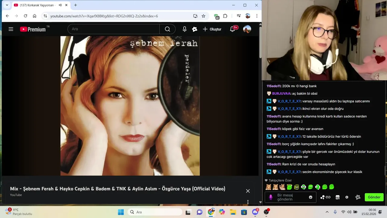Viewport: 387px width, 218px height.
Task: Bookmark this page with star icon
Action: [x=203, y=16]
